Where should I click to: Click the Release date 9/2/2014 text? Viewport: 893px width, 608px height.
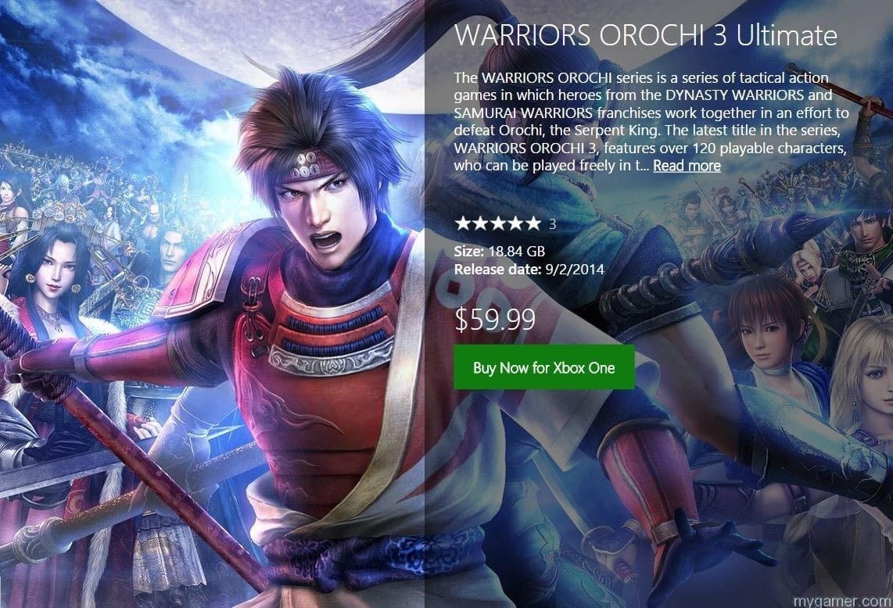pos(529,269)
